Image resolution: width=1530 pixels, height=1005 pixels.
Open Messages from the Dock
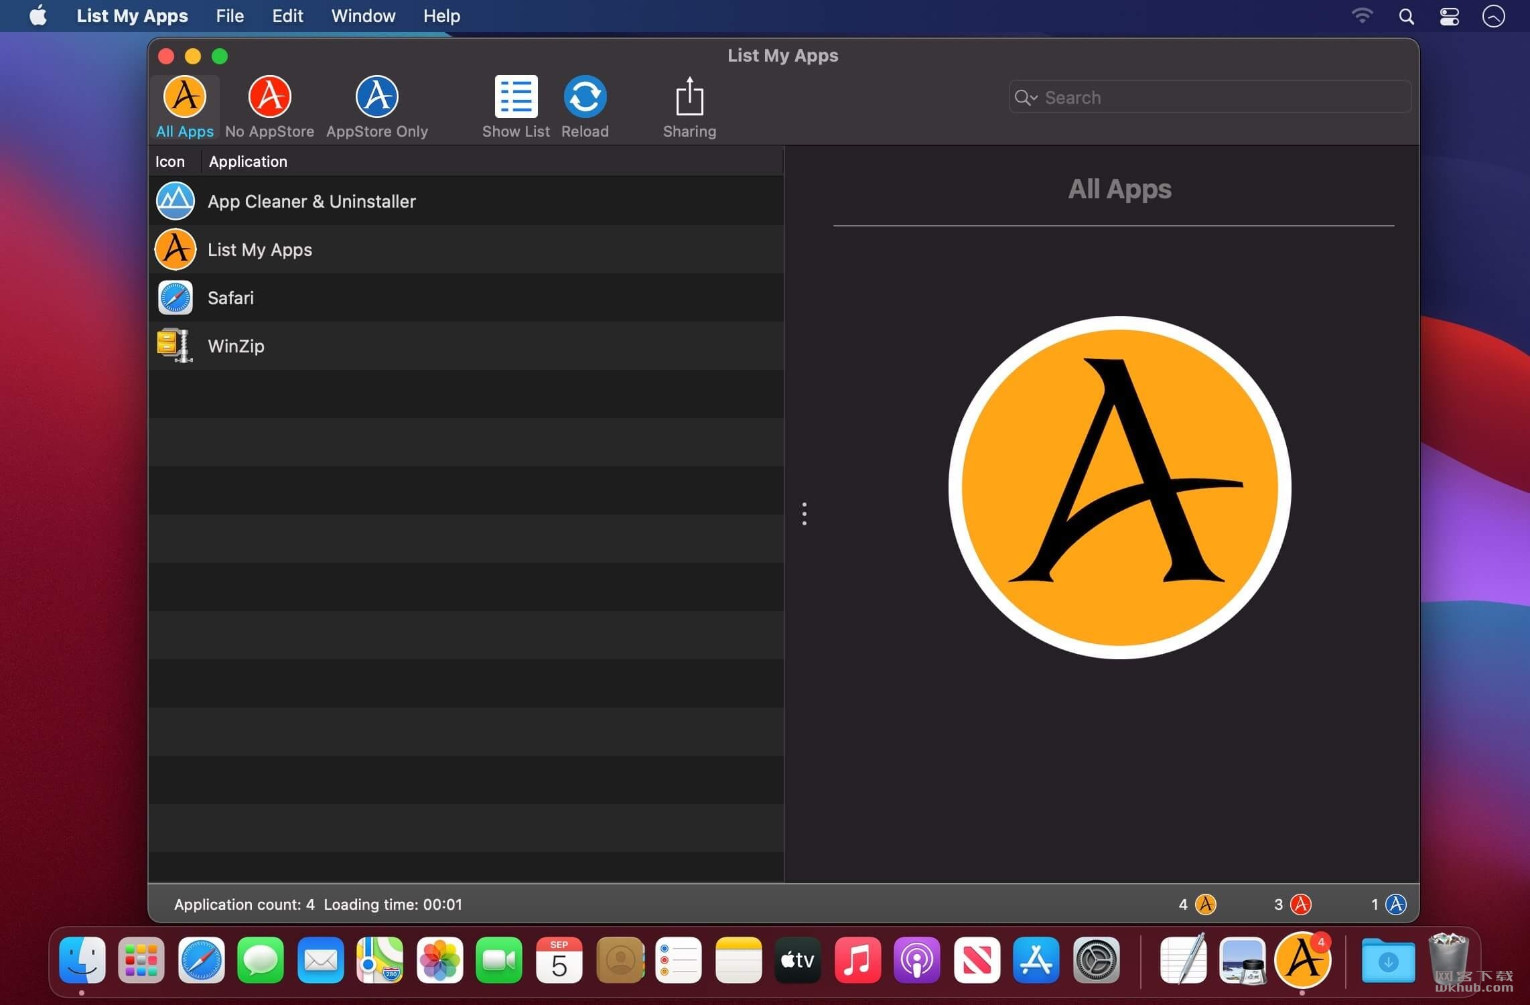261,961
